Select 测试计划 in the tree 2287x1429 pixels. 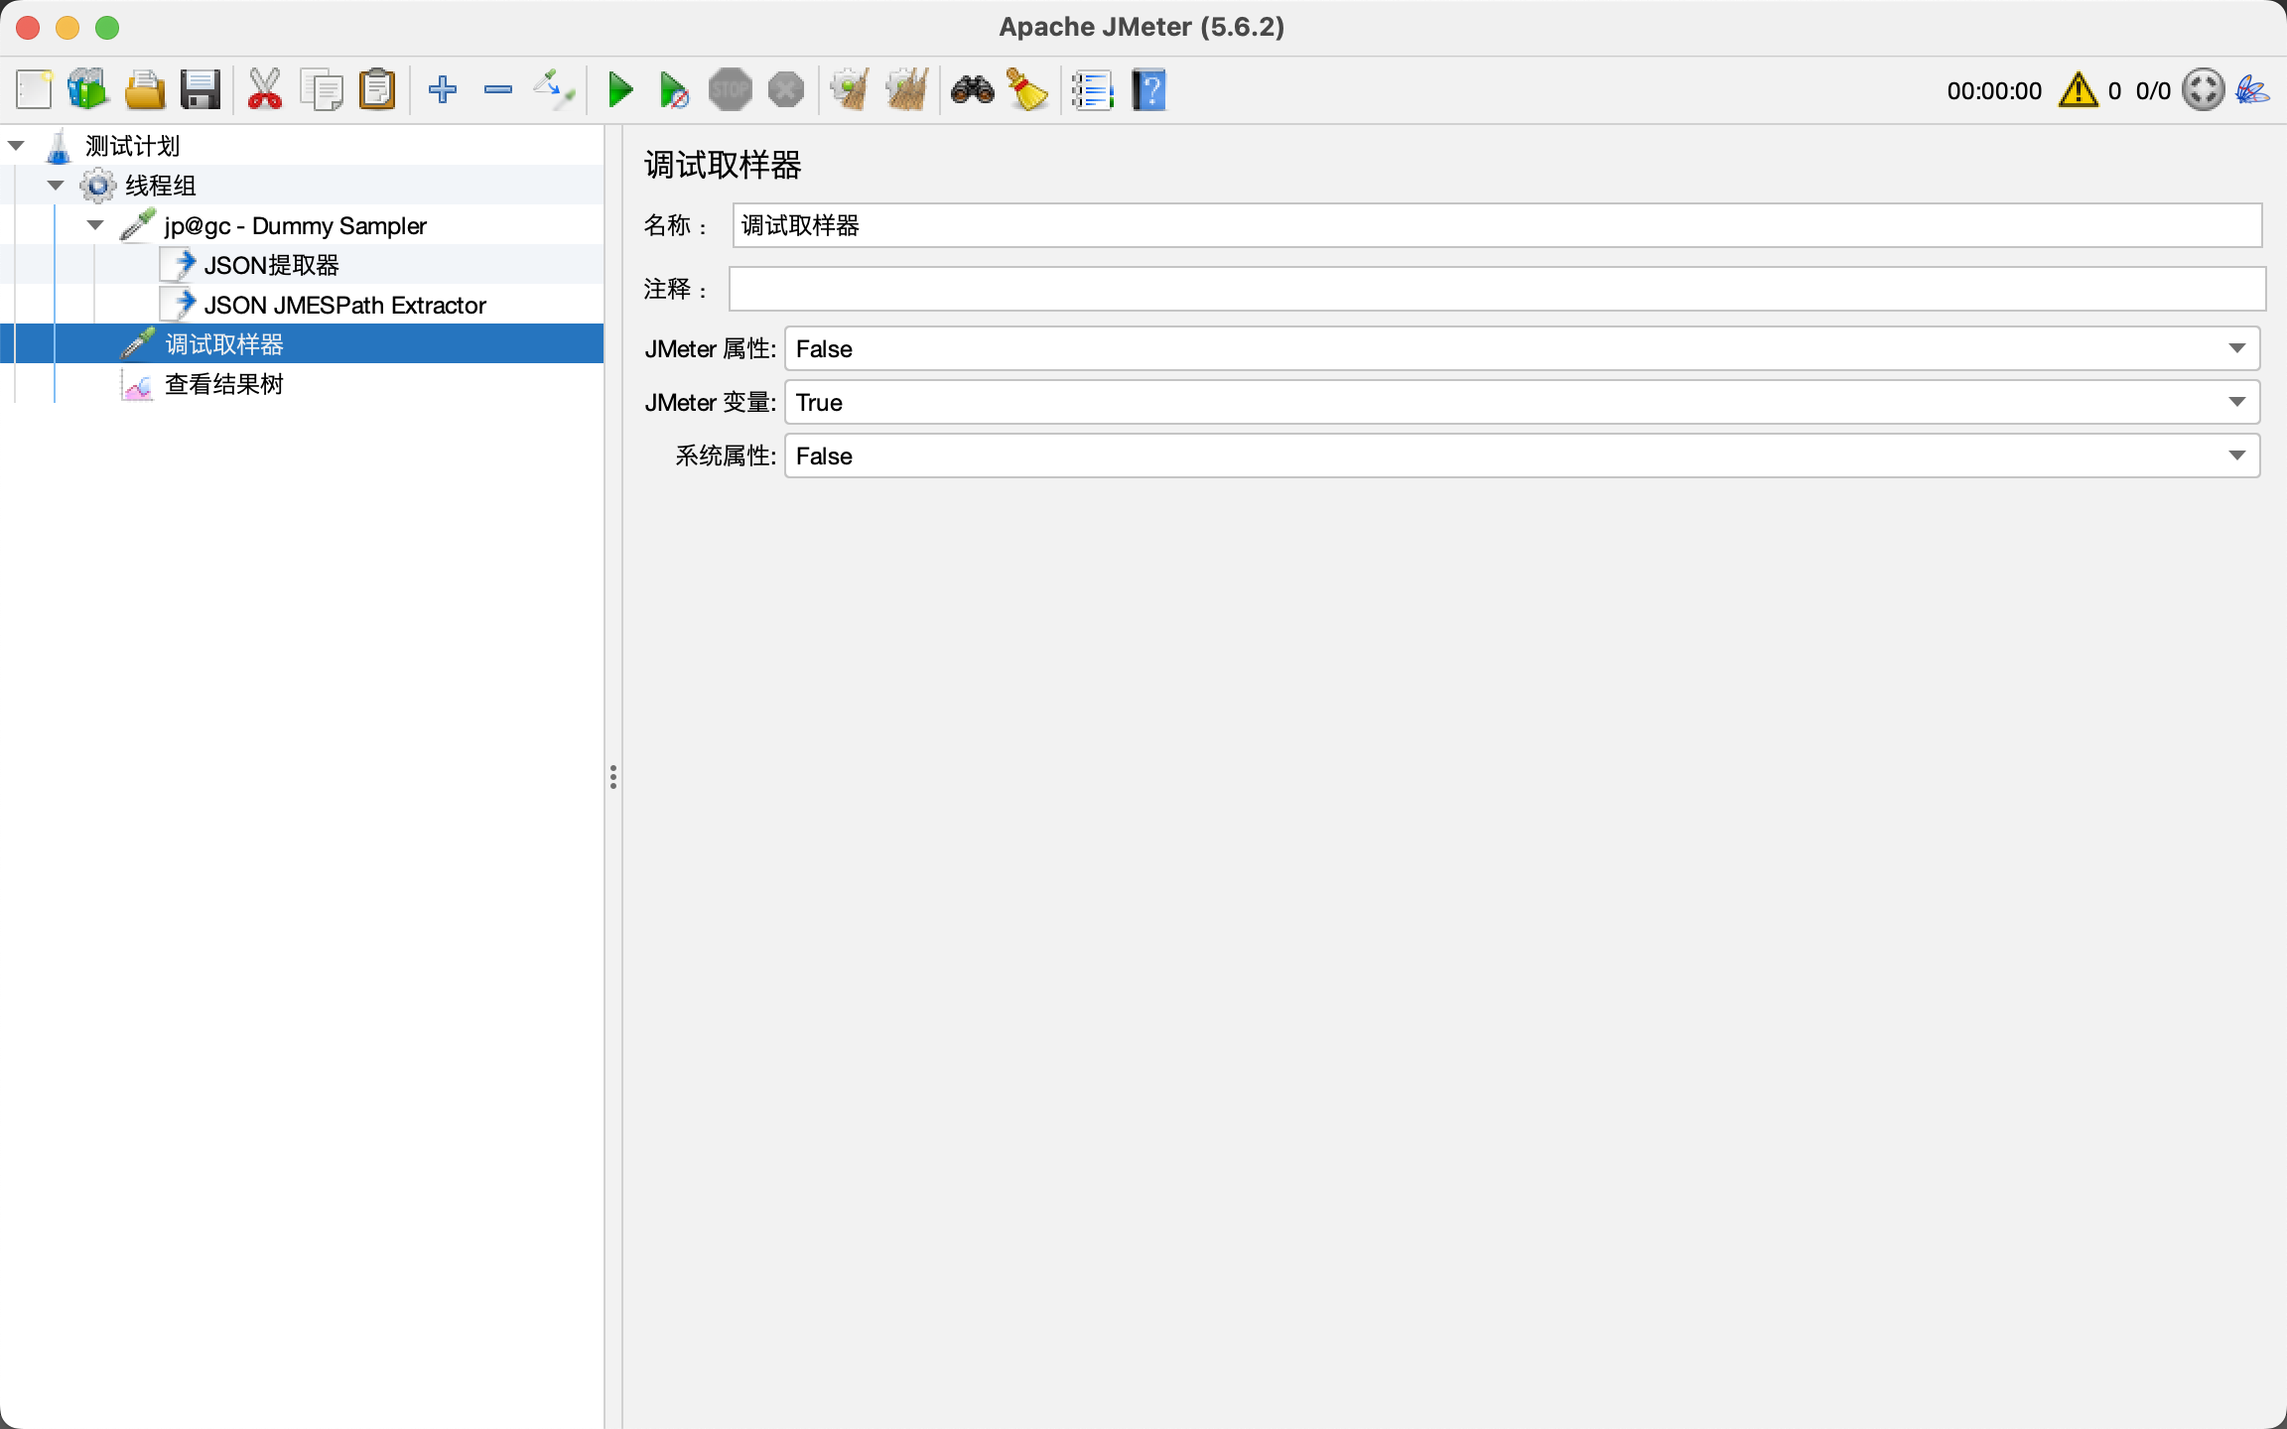(x=132, y=146)
